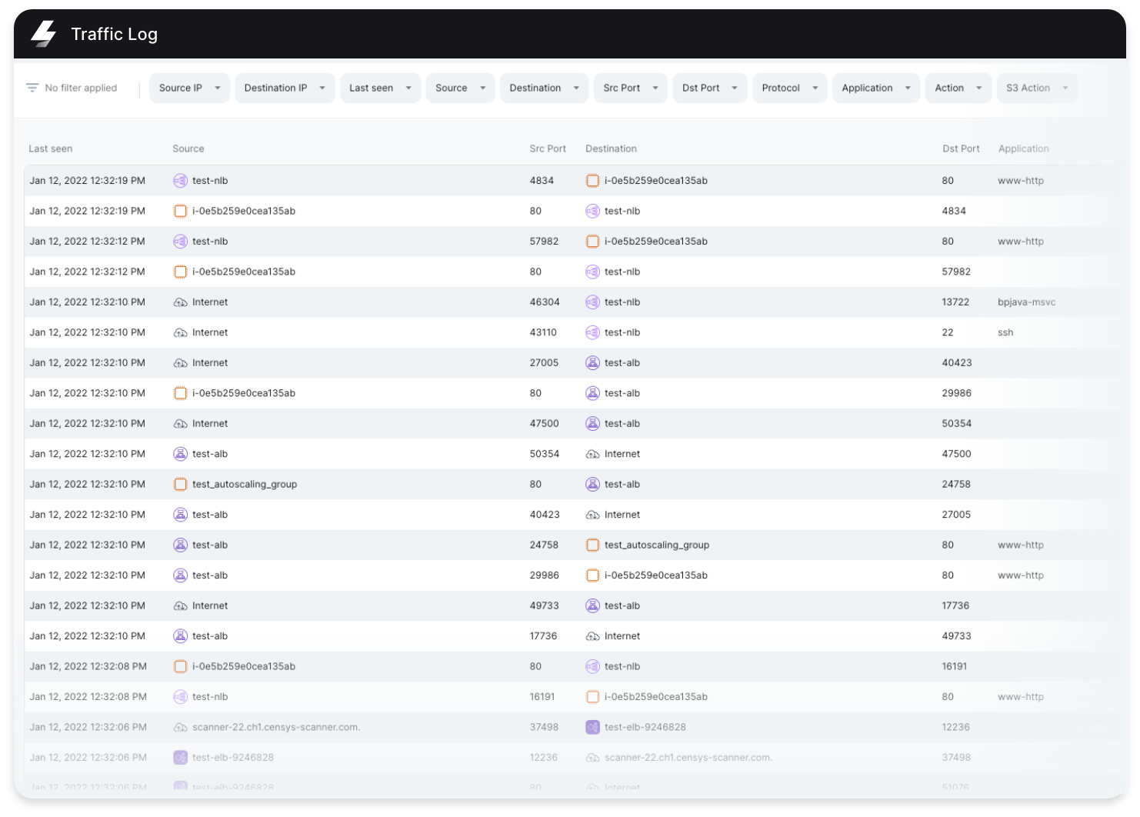Click the Internet cloud icon in the row with src port 46304

180,302
